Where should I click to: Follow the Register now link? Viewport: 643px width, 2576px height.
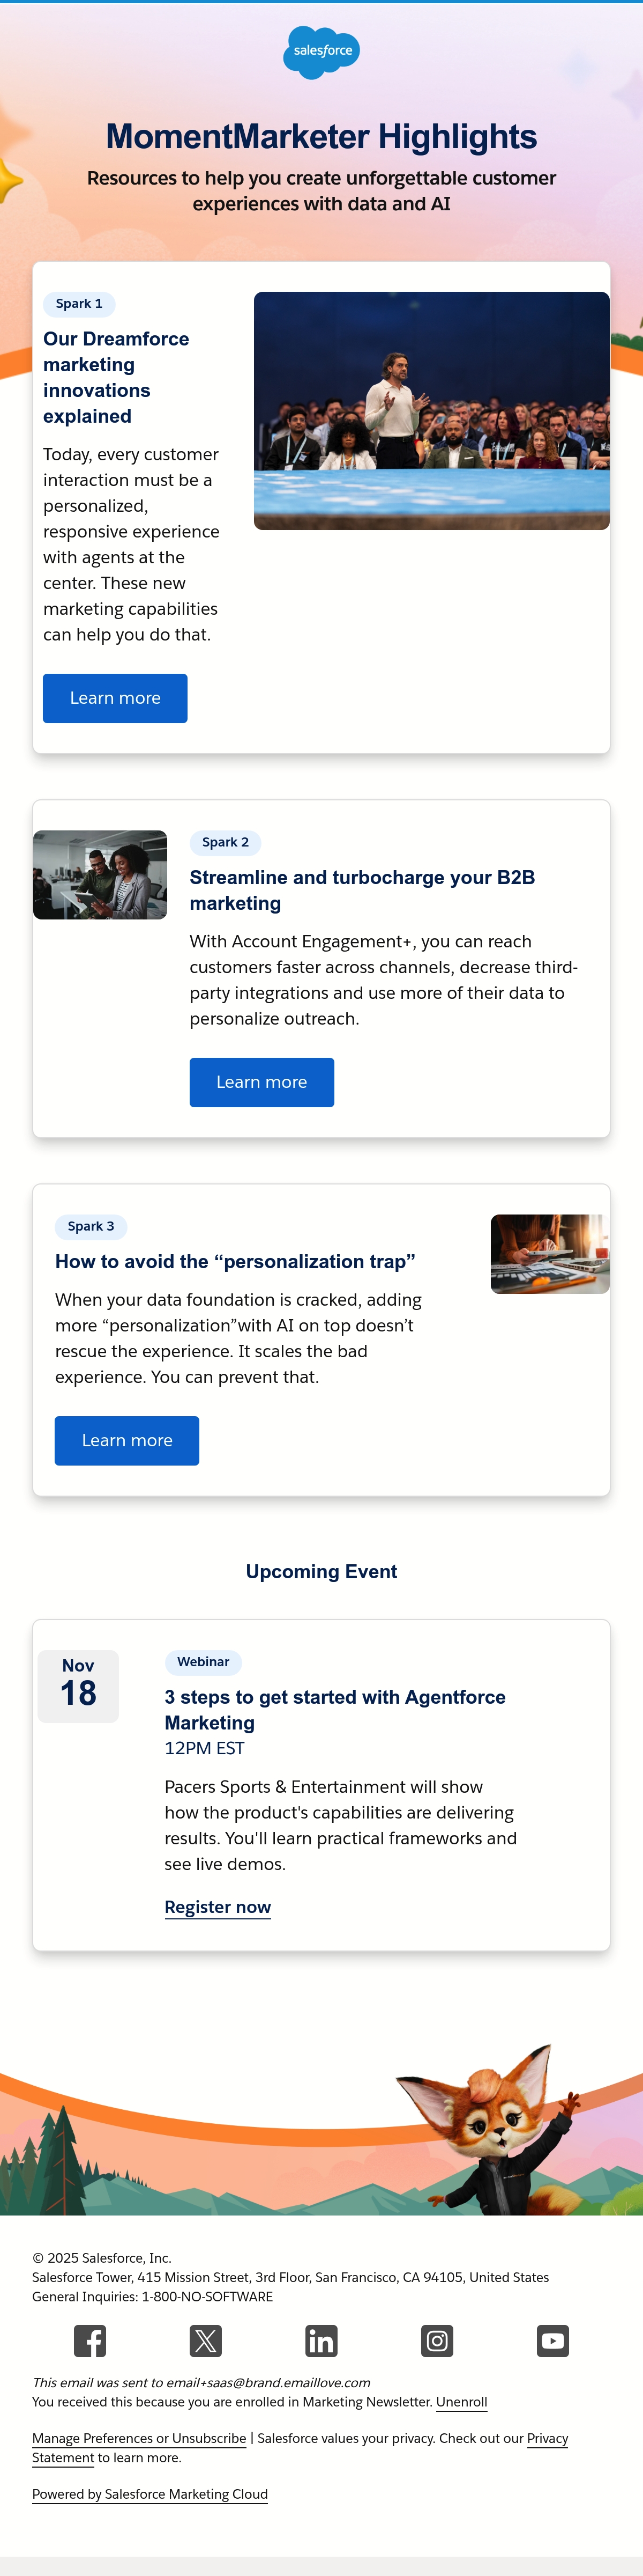tap(218, 1907)
